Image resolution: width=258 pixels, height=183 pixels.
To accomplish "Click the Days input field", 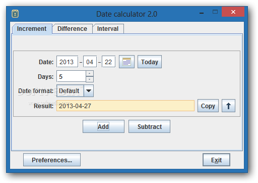I will [71, 76].
